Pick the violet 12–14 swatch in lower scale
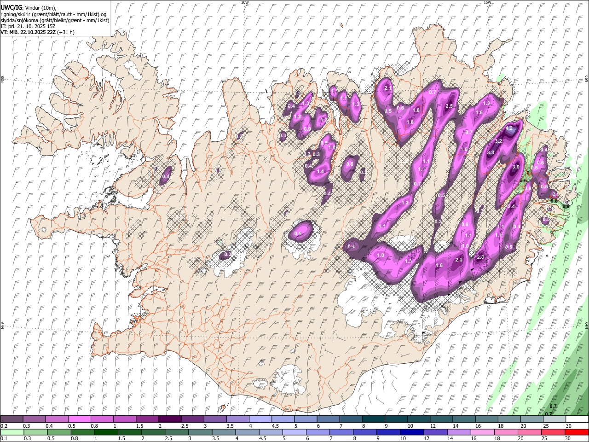 (435, 432)
